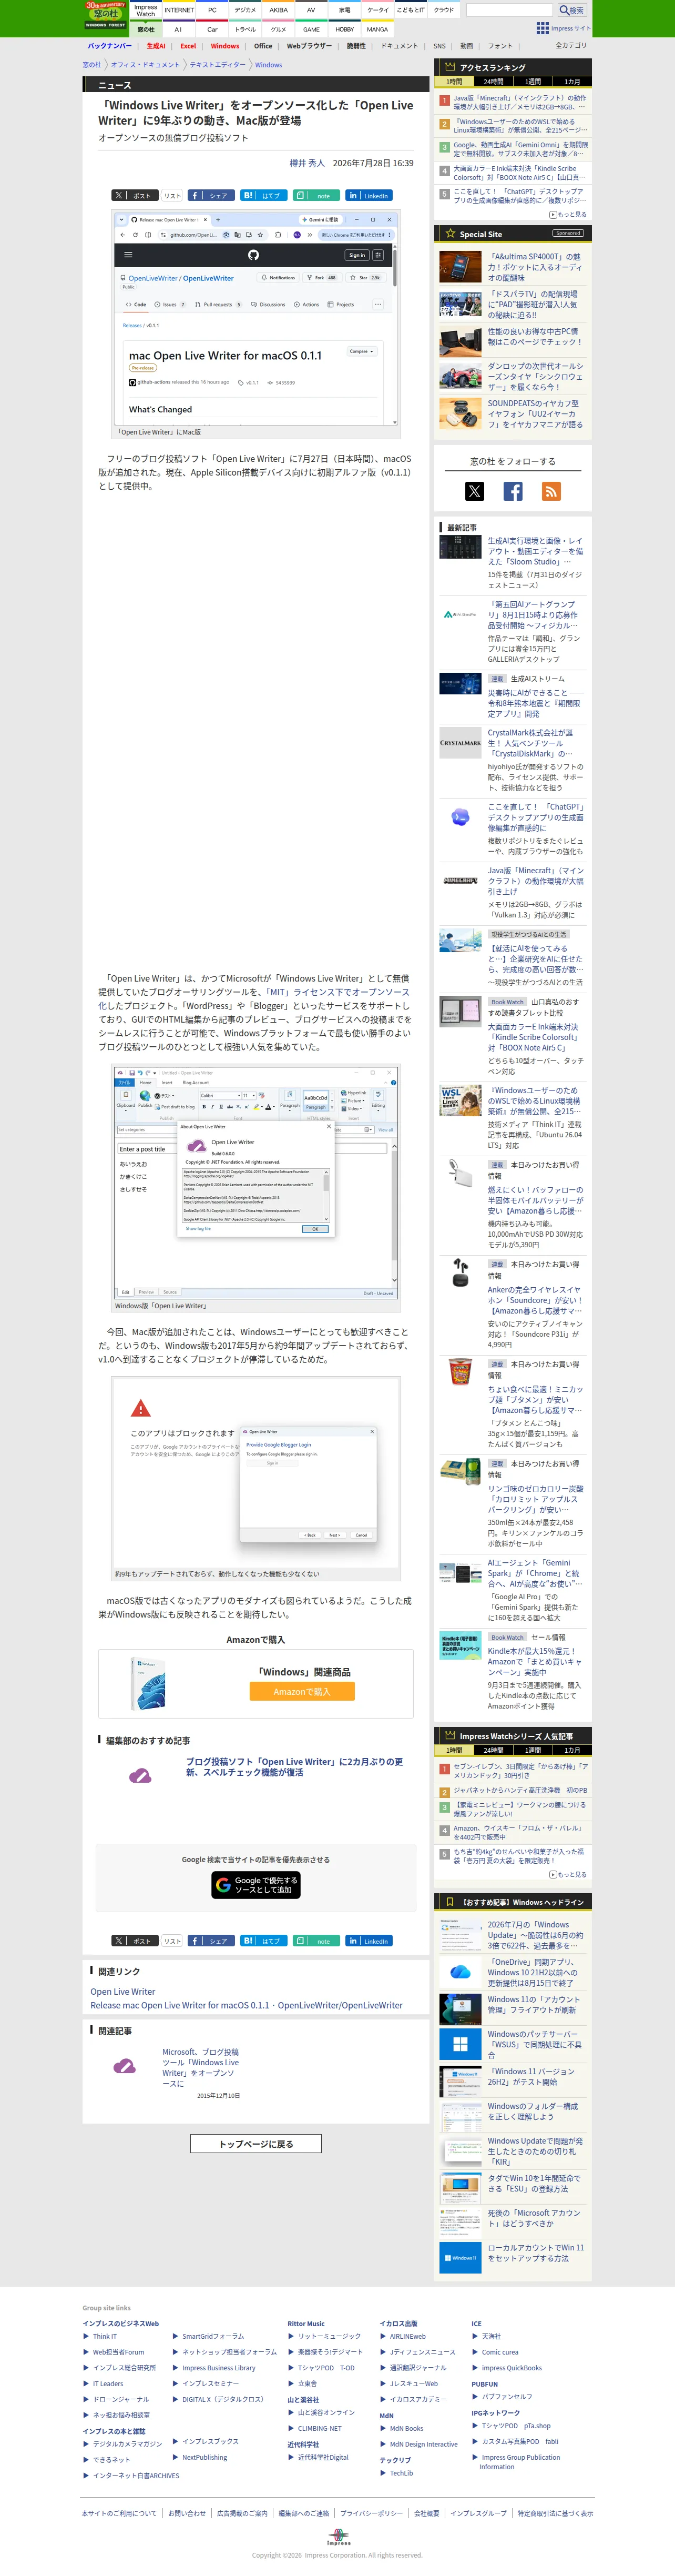
Task: Open the GitHub release page screenshot image
Action: [x=256, y=319]
